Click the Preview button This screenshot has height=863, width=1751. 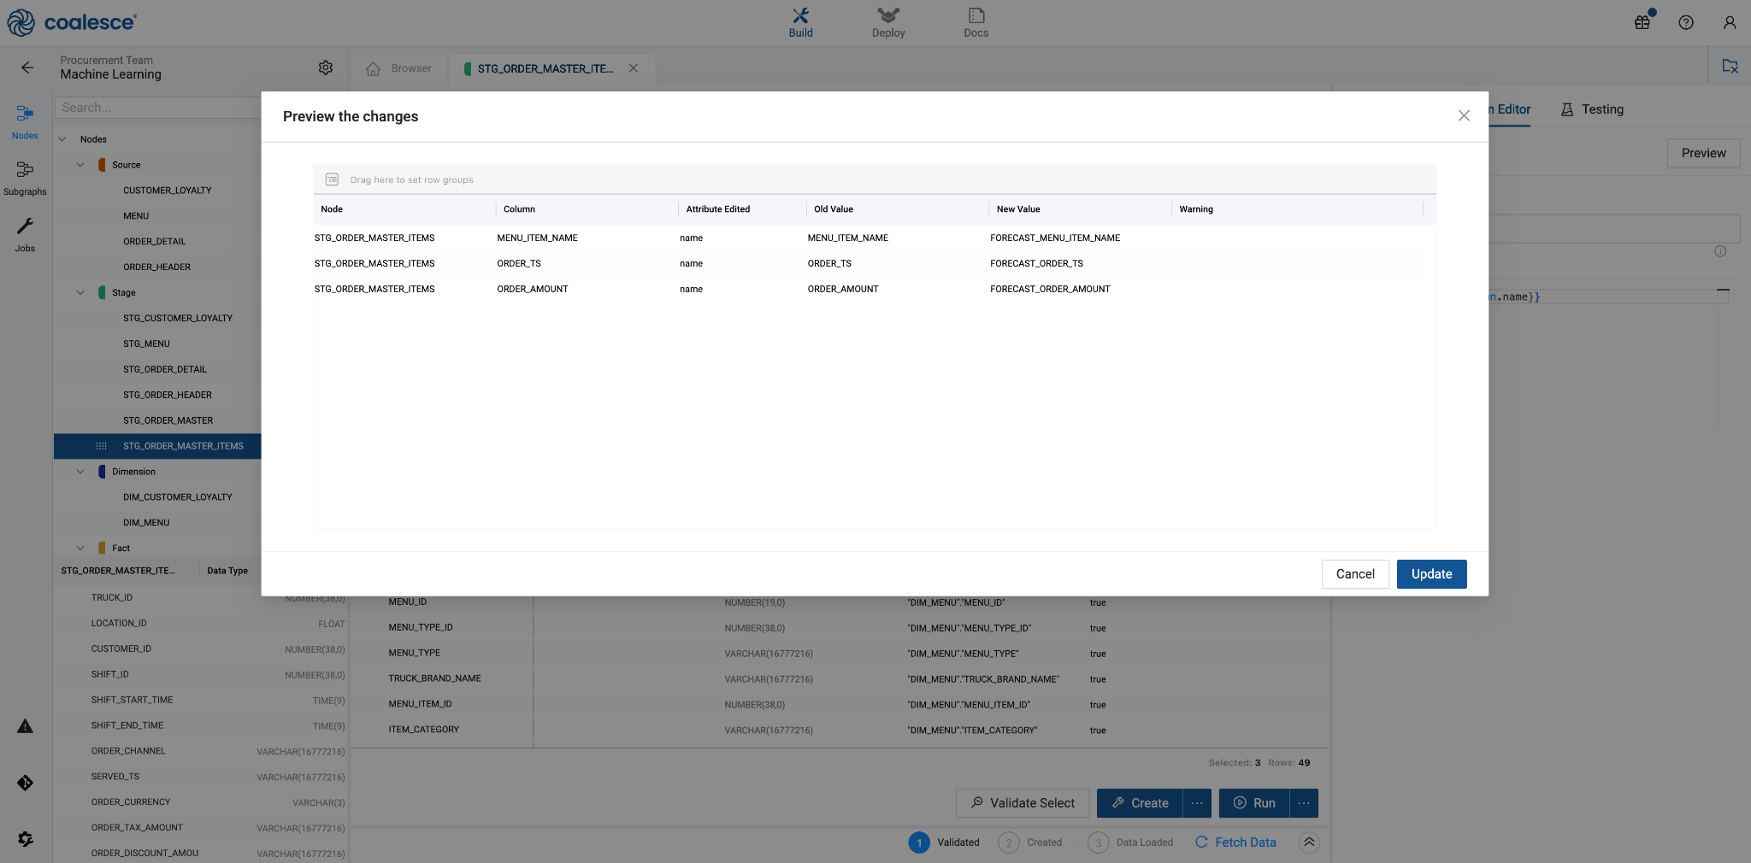pyautogui.click(x=1703, y=153)
